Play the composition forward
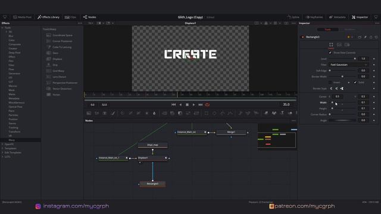This screenshot has width=381, height=214. click(x=193, y=105)
